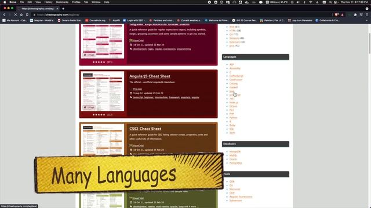
Task: Open sound volume in menu bar
Action: pos(298,2)
